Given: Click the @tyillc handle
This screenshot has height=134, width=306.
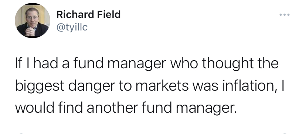Looking at the screenshot, I should tap(72, 27).
